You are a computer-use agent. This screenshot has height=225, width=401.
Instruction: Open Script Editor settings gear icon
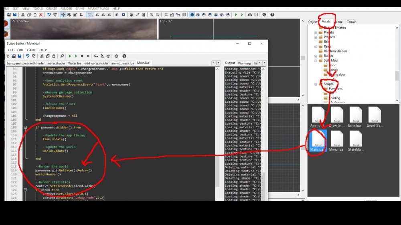pyautogui.click(x=116, y=56)
